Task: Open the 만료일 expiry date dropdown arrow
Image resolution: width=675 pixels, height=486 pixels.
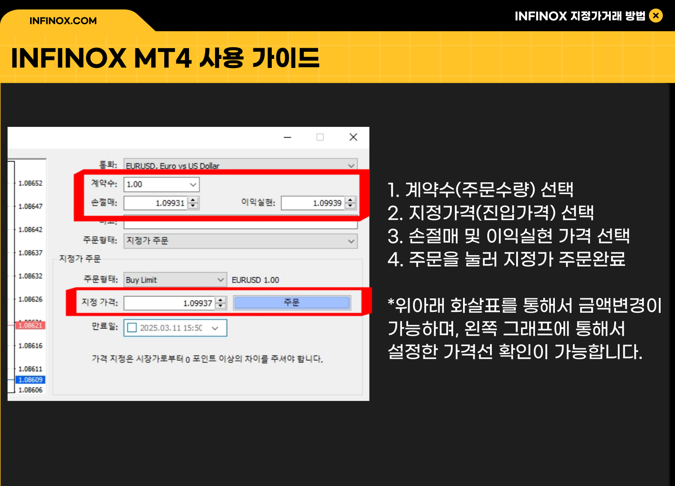Action: [x=215, y=328]
